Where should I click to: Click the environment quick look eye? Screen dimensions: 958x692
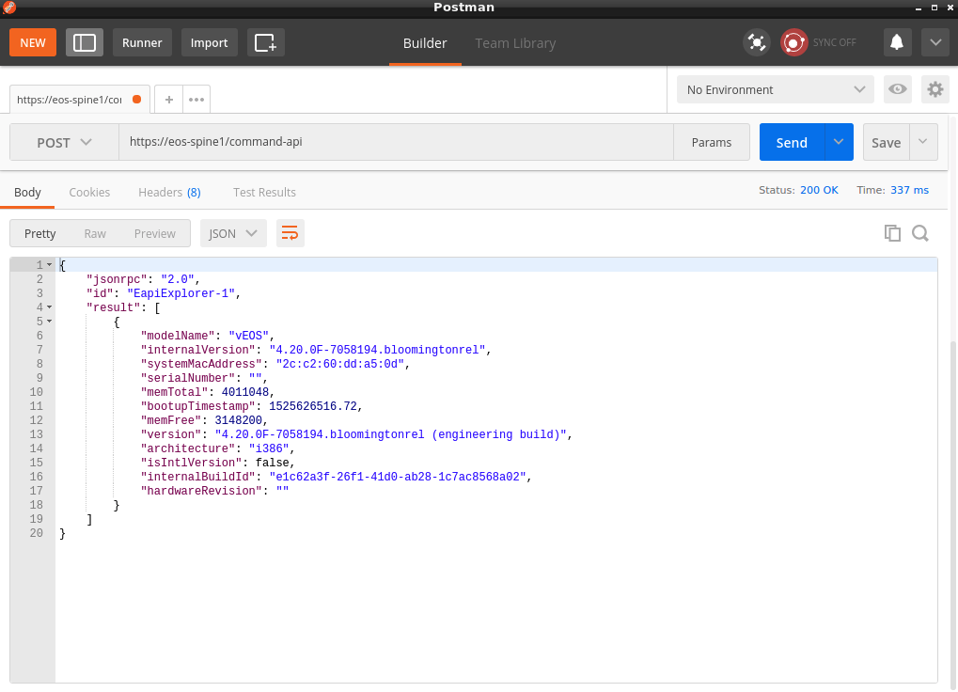point(898,89)
